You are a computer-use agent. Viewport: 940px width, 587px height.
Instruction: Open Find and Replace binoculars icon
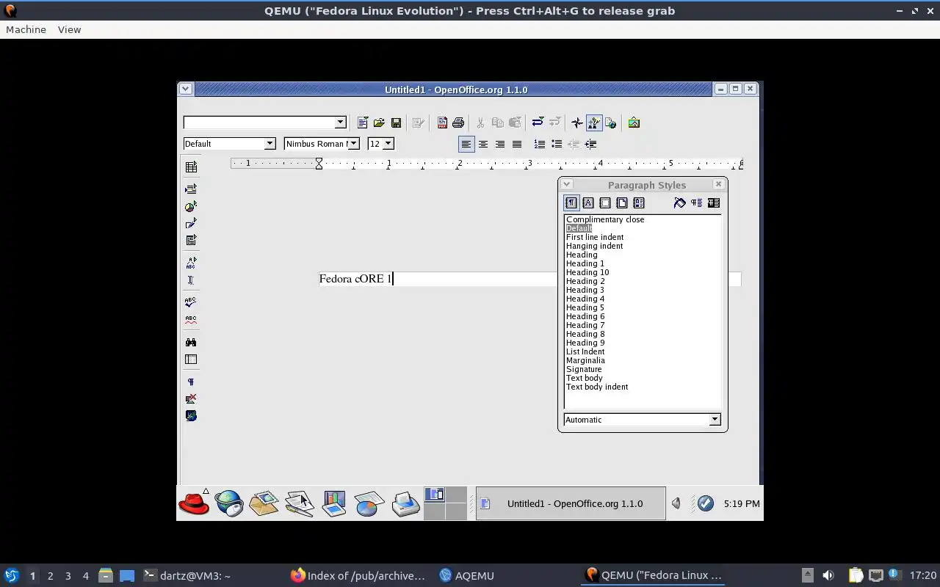coord(191,342)
